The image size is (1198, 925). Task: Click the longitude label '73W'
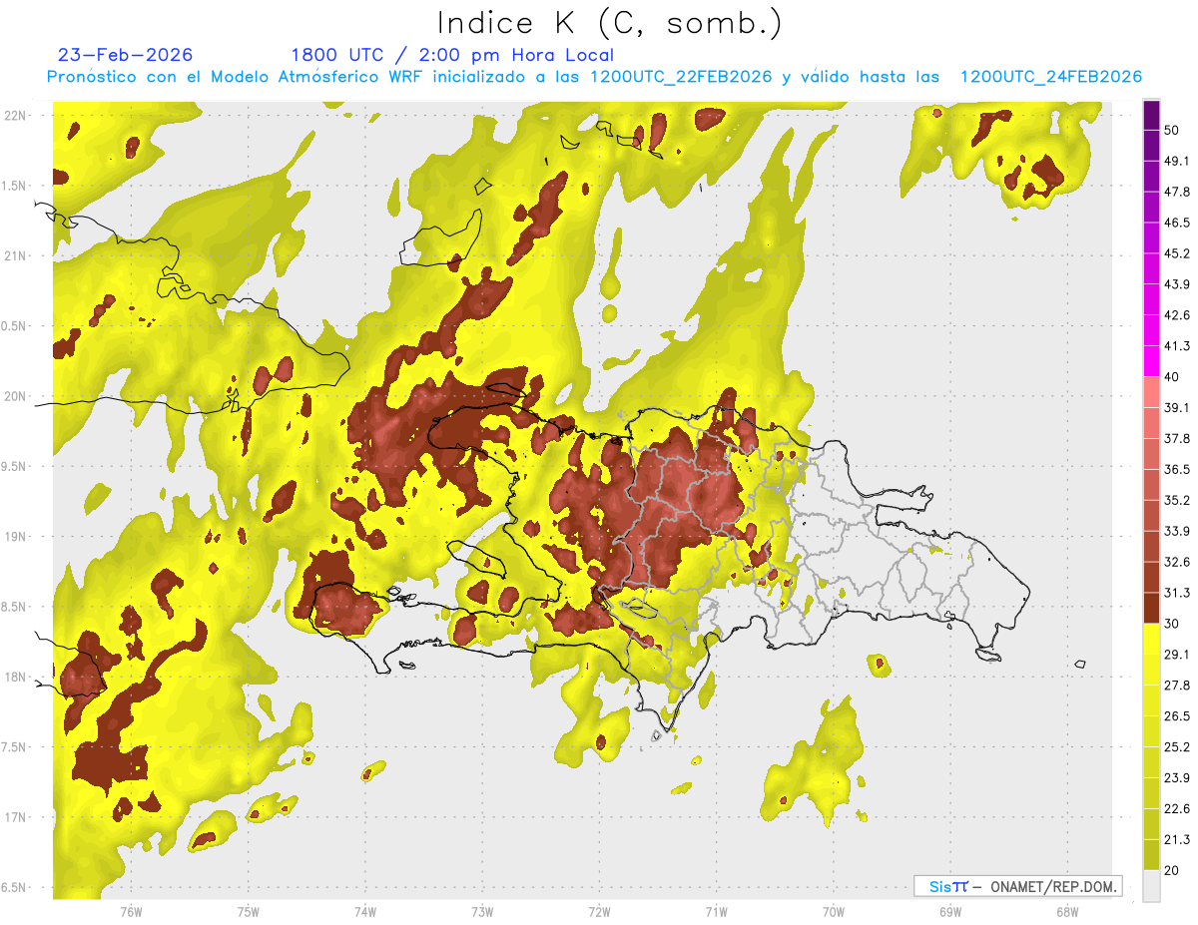(482, 912)
